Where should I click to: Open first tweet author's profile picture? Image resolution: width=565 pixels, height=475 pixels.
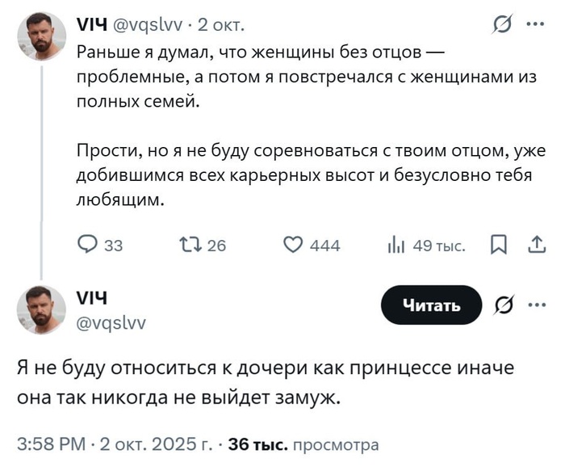[41, 36]
